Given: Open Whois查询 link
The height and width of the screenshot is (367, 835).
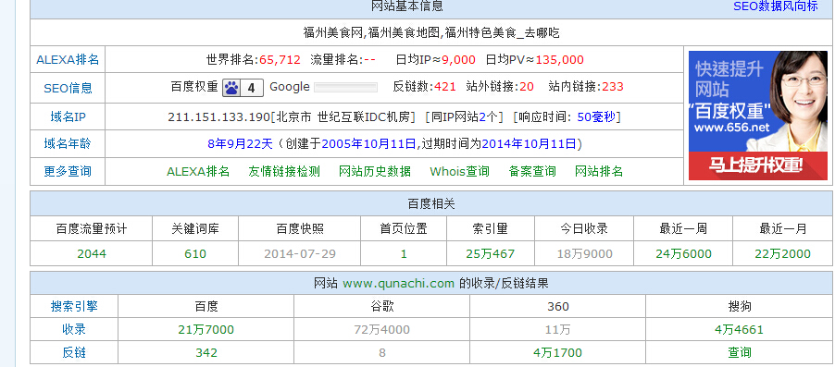Looking at the screenshot, I should tap(459, 171).
